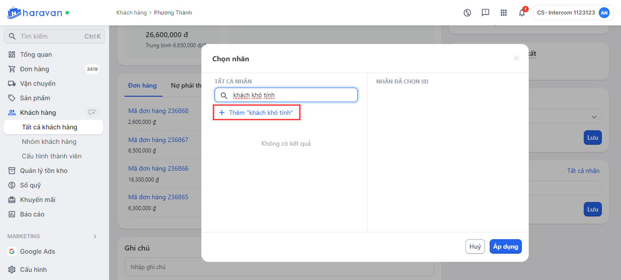The height and width of the screenshot is (280, 621).
Task: Open Tất cả nhãn link
Action: [583, 171]
